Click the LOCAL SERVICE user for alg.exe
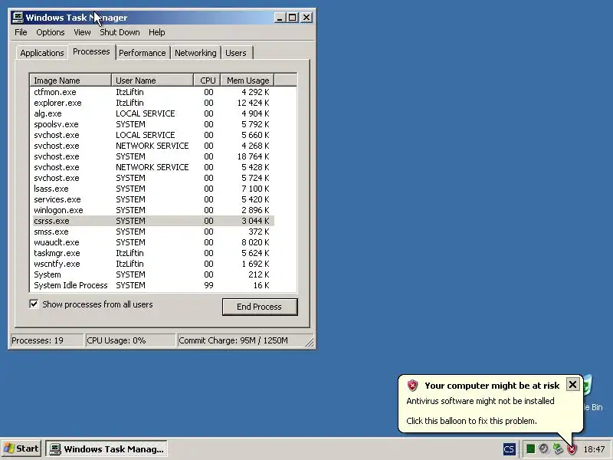613x460 pixels. [146, 113]
